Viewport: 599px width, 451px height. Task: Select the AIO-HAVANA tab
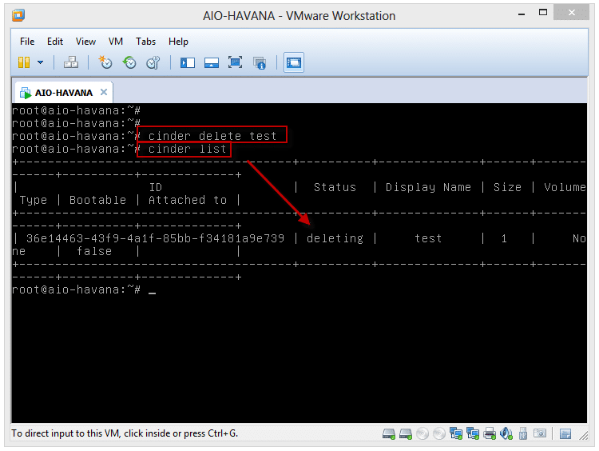(62, 92)
